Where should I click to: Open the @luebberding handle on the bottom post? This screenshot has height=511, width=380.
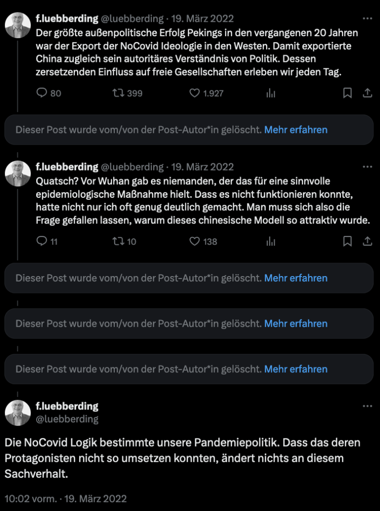click(67, 419)
